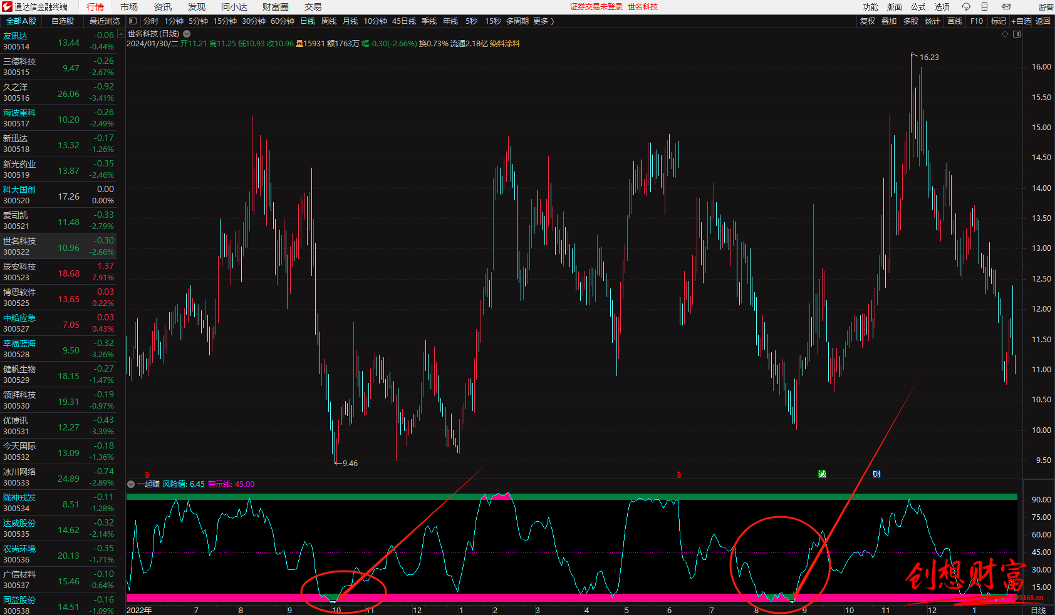Select the 日线 daily period
1055x615 pixels.
[308, 21]
